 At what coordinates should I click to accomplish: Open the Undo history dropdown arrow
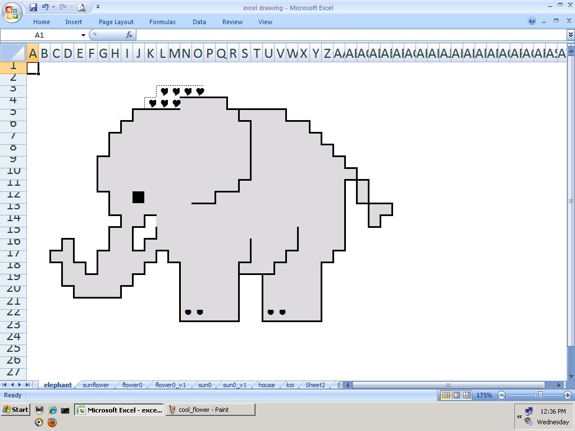tap(53, 7)
